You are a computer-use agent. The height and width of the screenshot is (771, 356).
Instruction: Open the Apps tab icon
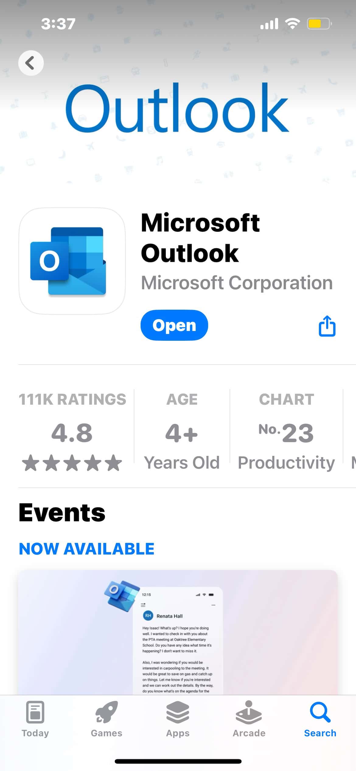click(x=178, y=713)
